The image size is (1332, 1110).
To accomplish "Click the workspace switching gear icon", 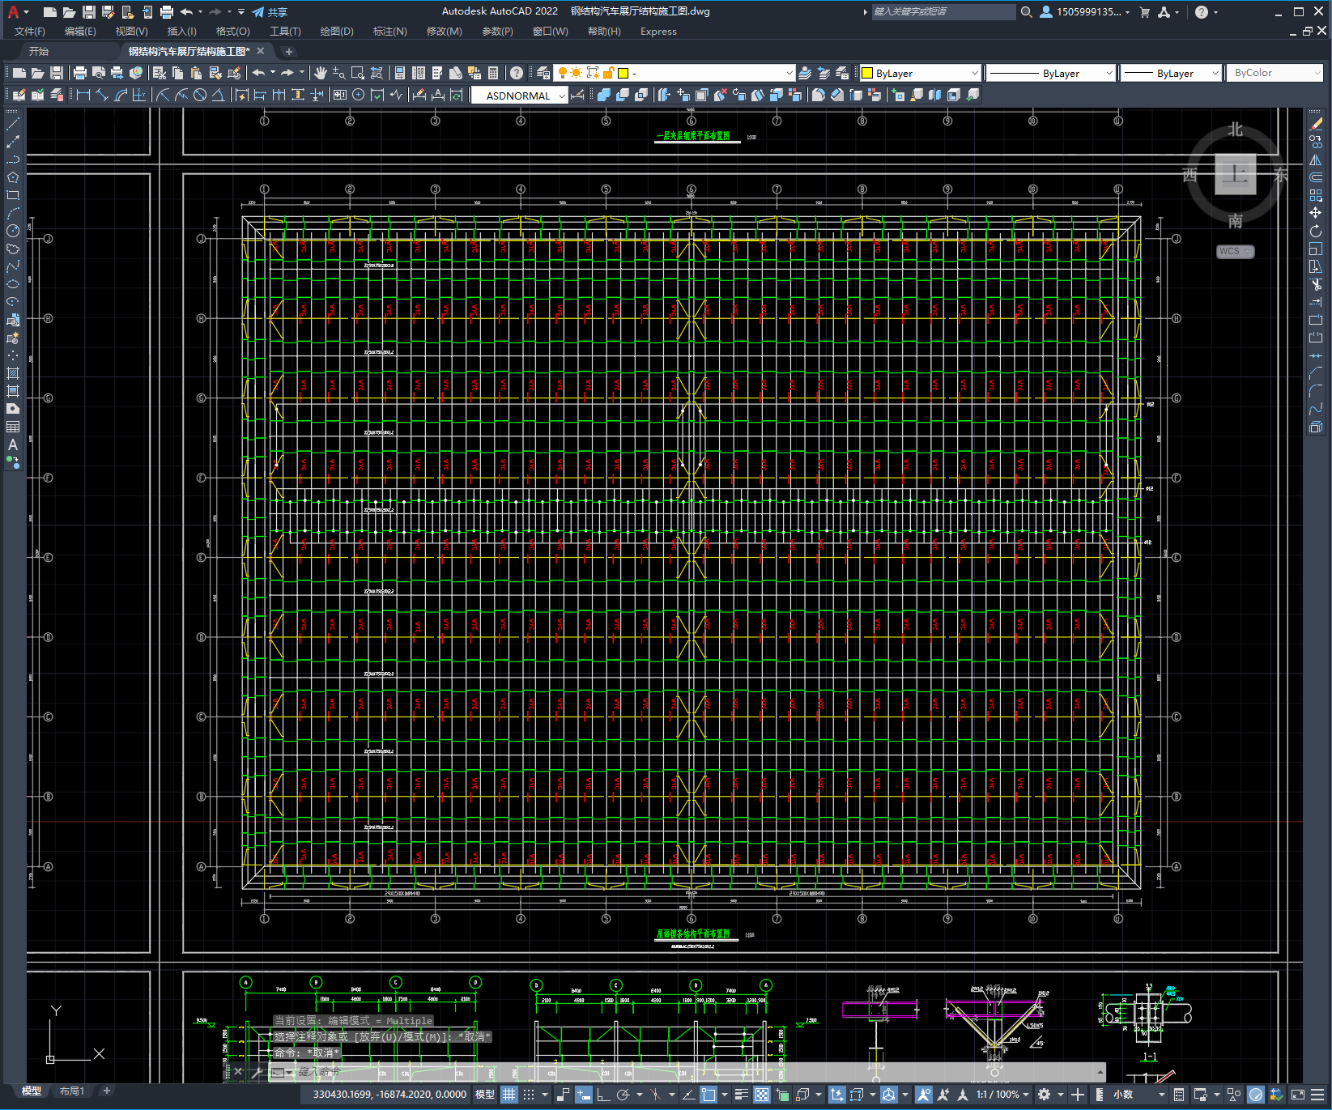I will (1044, 1095).
